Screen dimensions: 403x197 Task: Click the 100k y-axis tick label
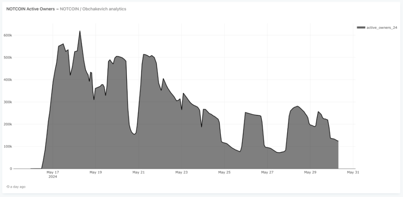[x=7, y=146]
